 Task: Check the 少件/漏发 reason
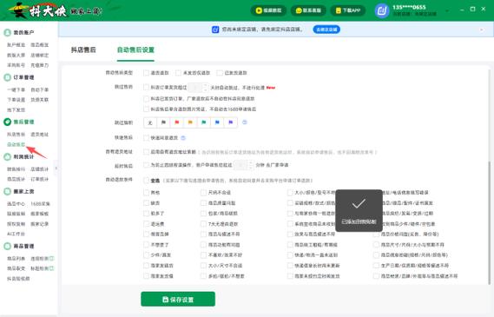(146, 255)
